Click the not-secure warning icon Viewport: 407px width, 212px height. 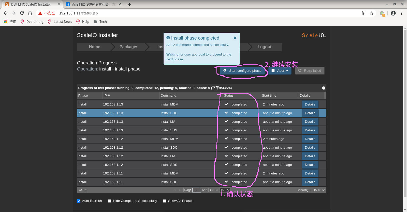tap(40, 13)
